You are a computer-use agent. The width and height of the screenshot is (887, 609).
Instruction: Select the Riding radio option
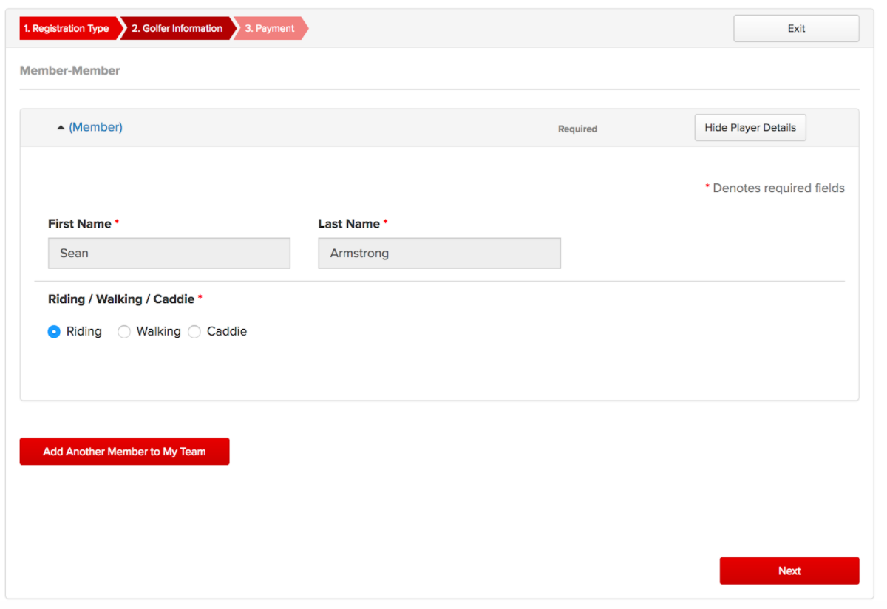click(x=54, y=332)
